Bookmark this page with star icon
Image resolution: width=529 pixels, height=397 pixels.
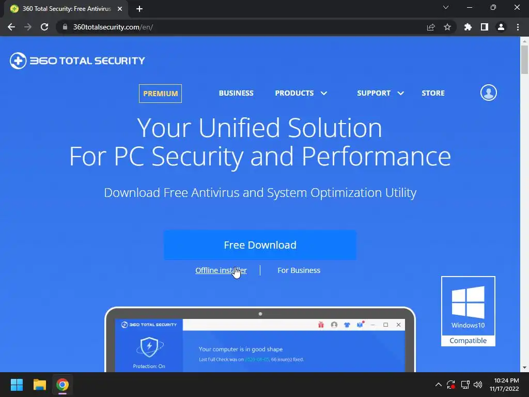[447, 27]
